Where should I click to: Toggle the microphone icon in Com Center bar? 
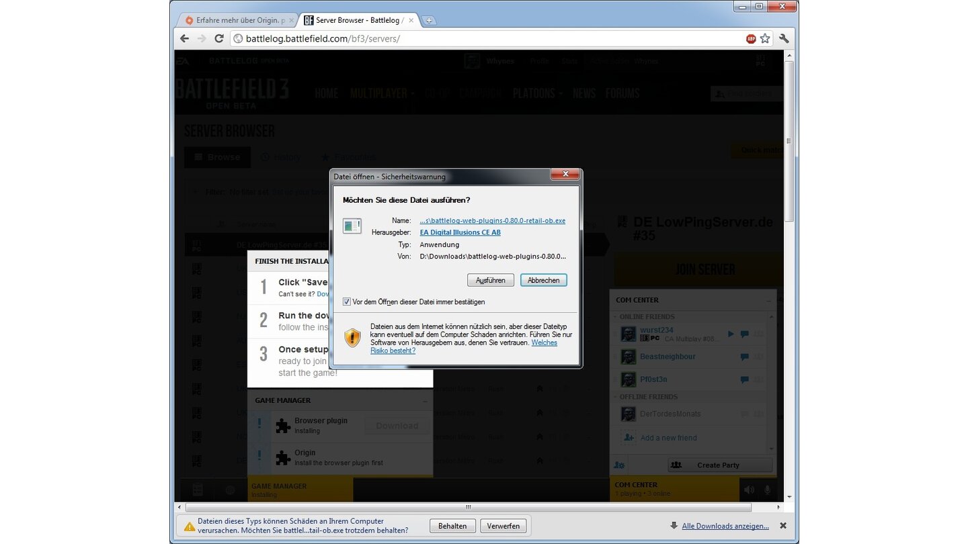click(767, 490)
